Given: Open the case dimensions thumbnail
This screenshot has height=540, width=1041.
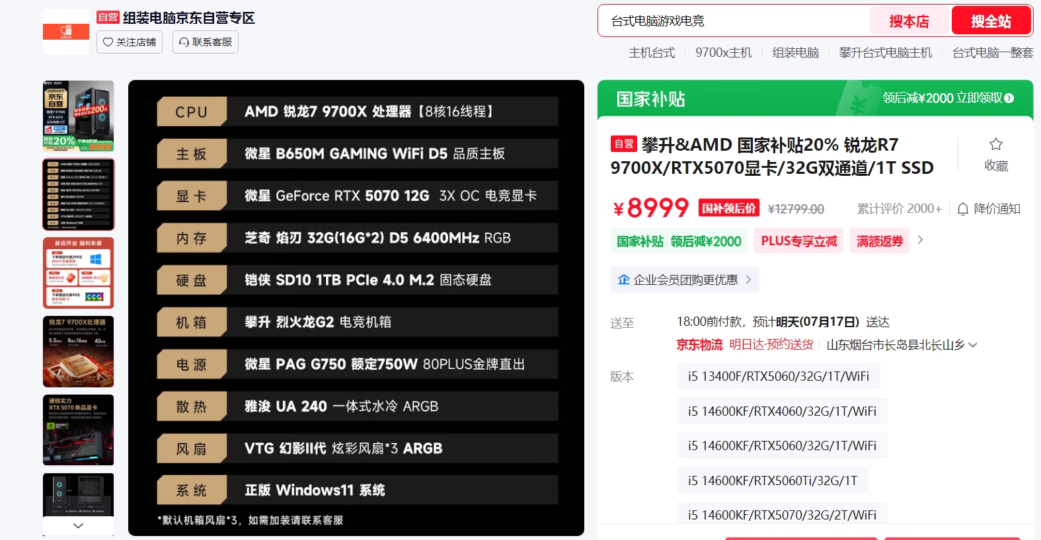Looking at the screenshot, I should tap(79, 495).
